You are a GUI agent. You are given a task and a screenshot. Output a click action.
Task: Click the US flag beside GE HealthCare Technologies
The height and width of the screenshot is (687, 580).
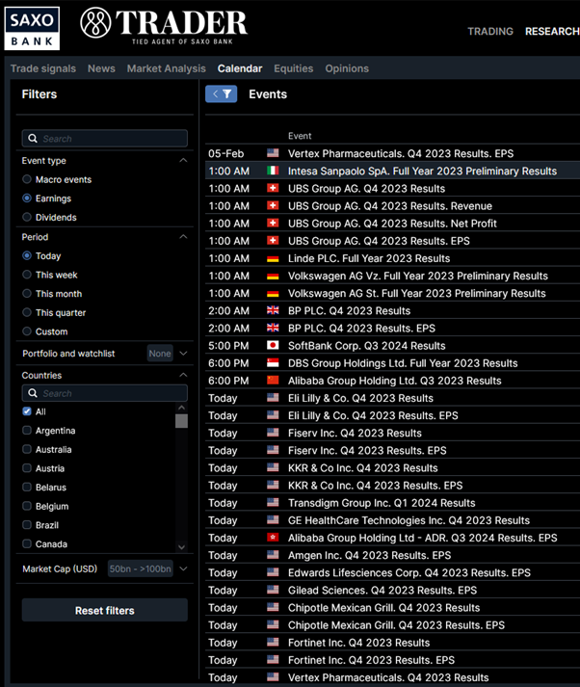pos(273,520)
